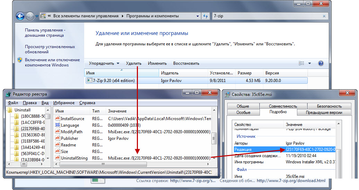
Task: Select registry key '{3A414249-4E'
Action: [x=33, y=147]
